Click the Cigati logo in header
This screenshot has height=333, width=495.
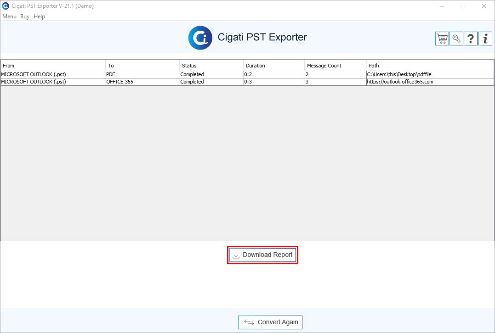200,38
